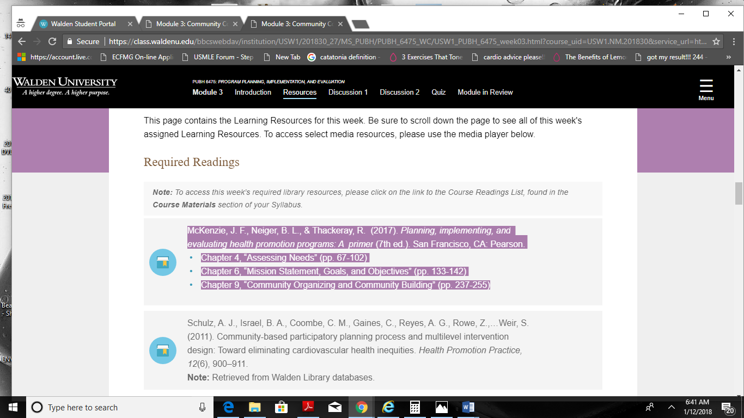Screen dimensions: 744x418
Task: Open Internet Explorer from the taskbar
Action: 388,407
